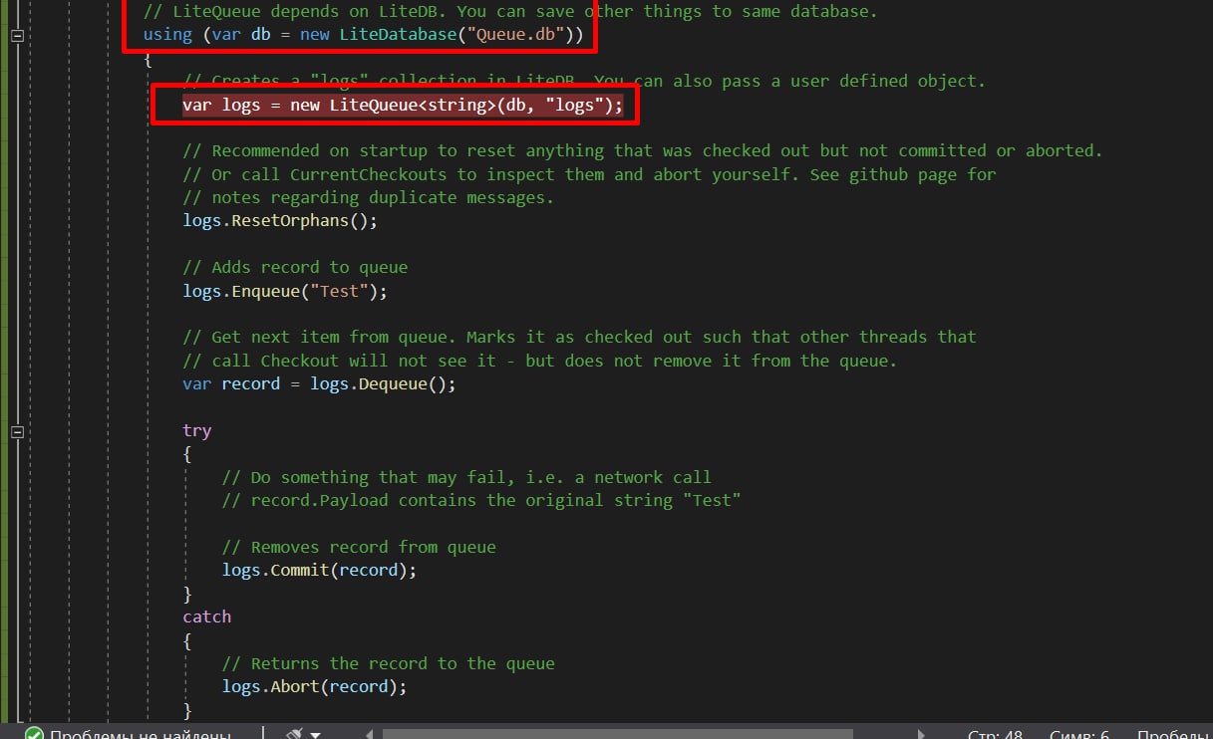Open the dropdown arrow beside the broom icon
The width and height of the screenshot is (1213, 739).
(x=316, y=735)
